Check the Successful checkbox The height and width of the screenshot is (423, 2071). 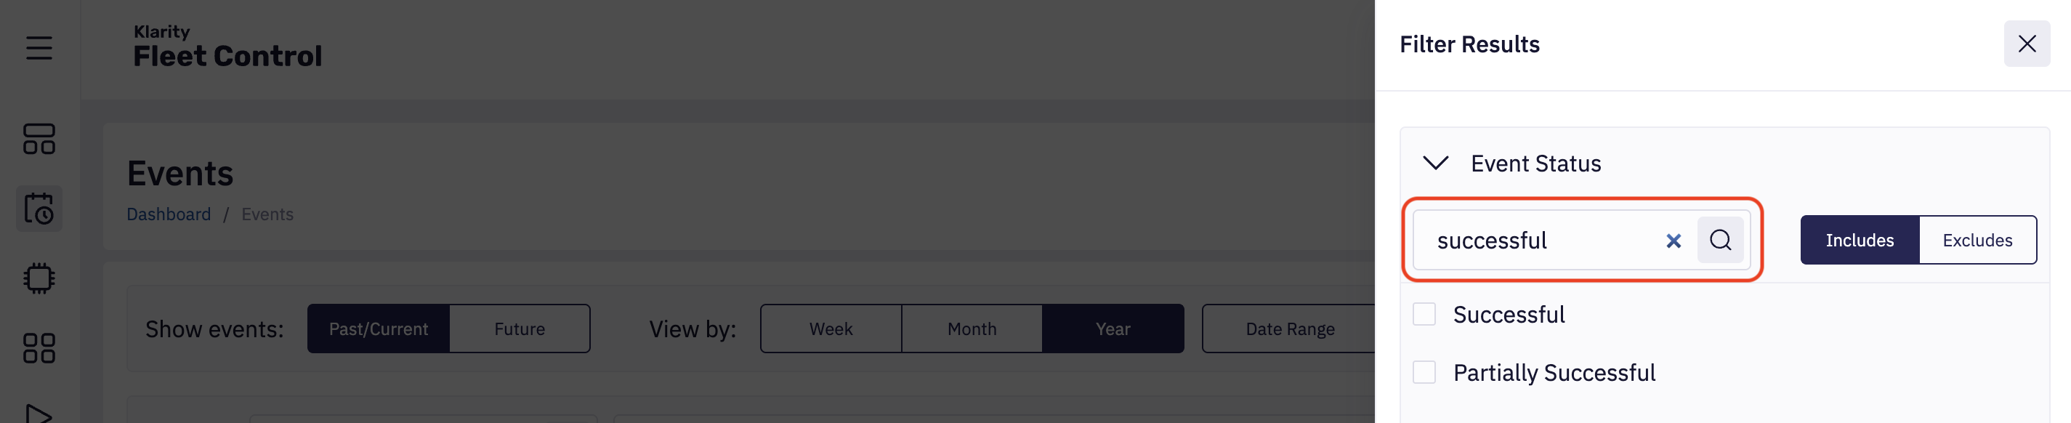click(x=1424, y=315)
